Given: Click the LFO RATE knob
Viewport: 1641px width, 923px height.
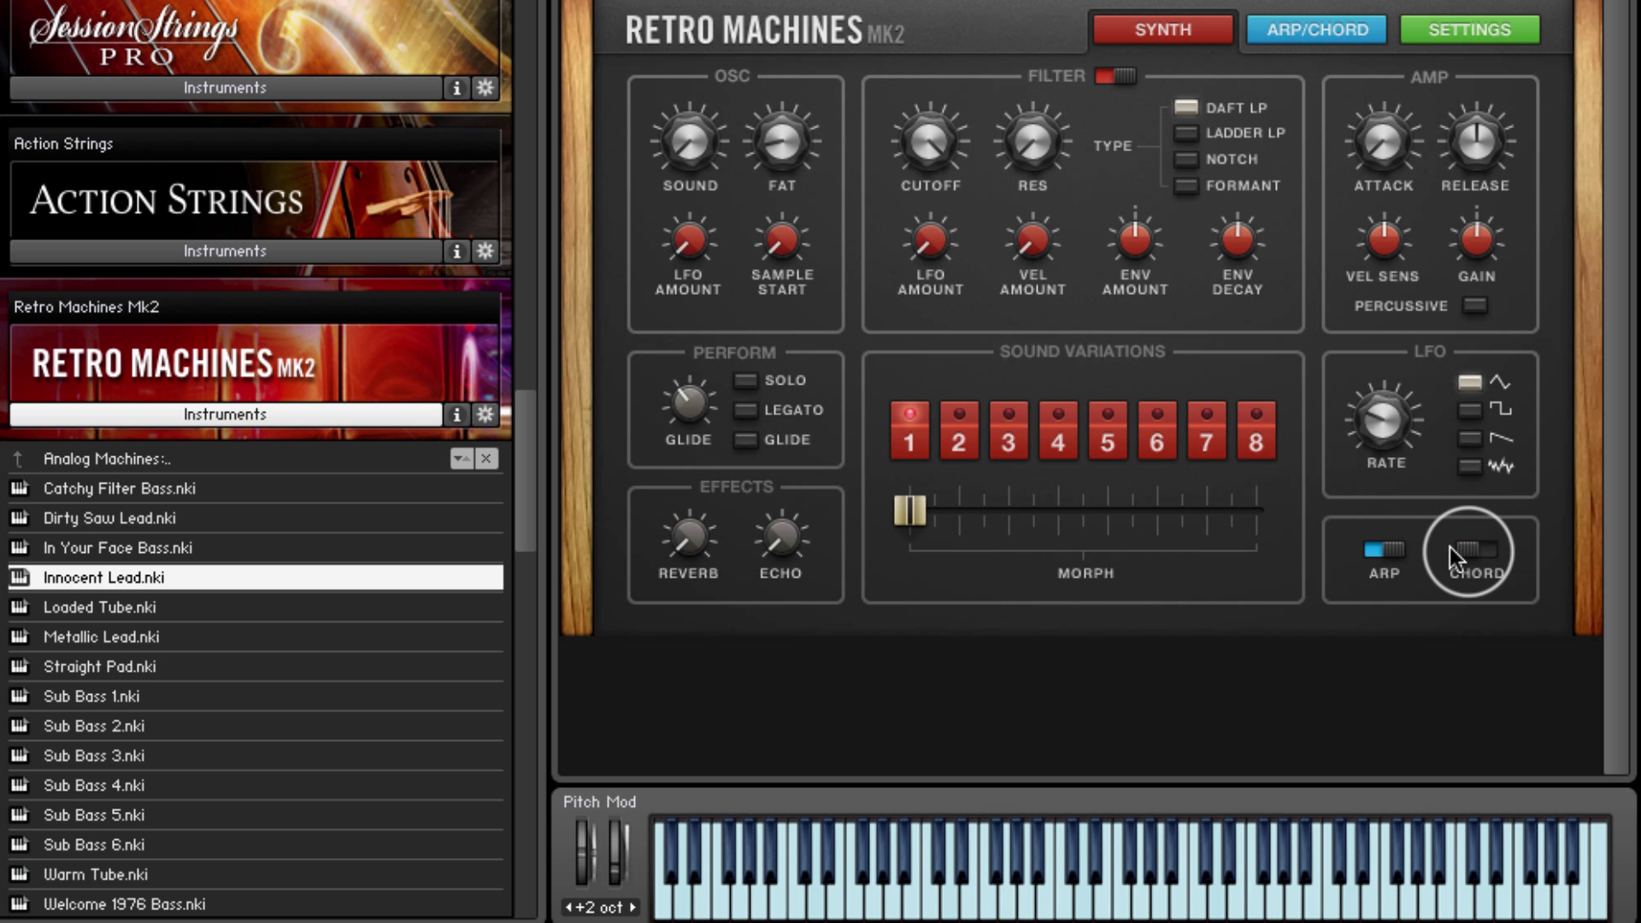Looking at the screenshot, I should [1384, 420].
